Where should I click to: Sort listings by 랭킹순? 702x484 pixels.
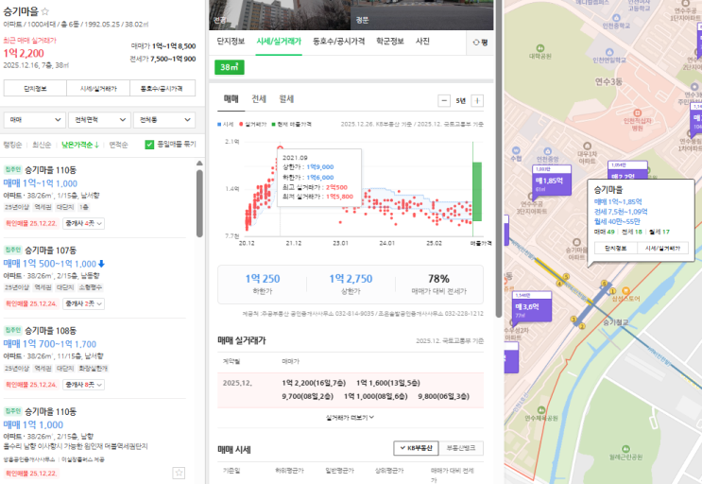point(12,145)
